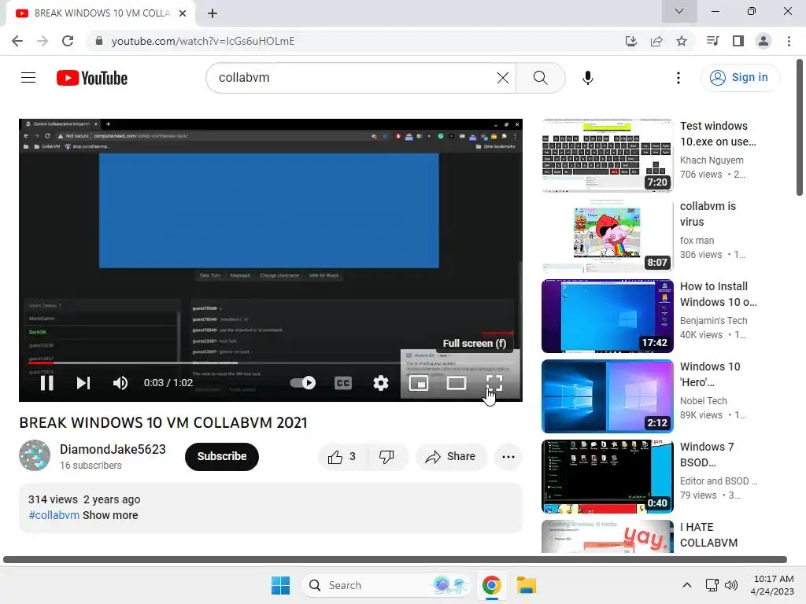Open Khach Nguyem channel name

[x=712, y=160]
